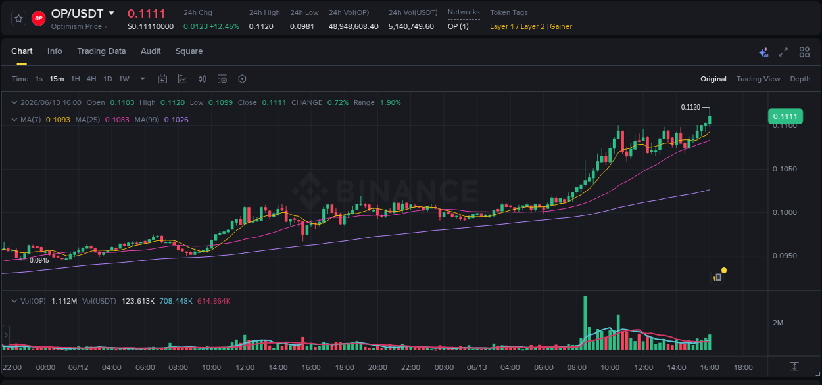822x385 pixels.
Task: Open the Optimism Price link
Action: point(80,26)
